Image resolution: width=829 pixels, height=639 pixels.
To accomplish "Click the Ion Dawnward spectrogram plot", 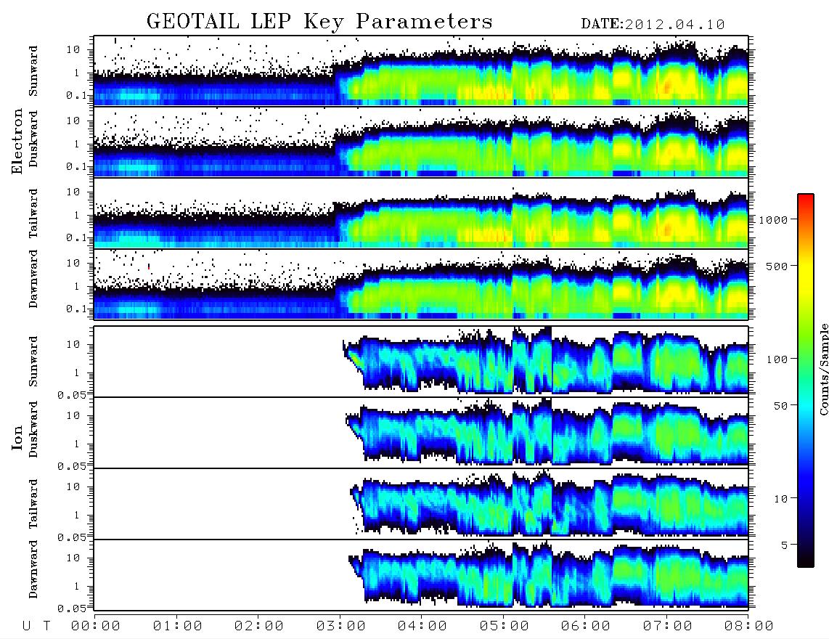I will [421, 575].
